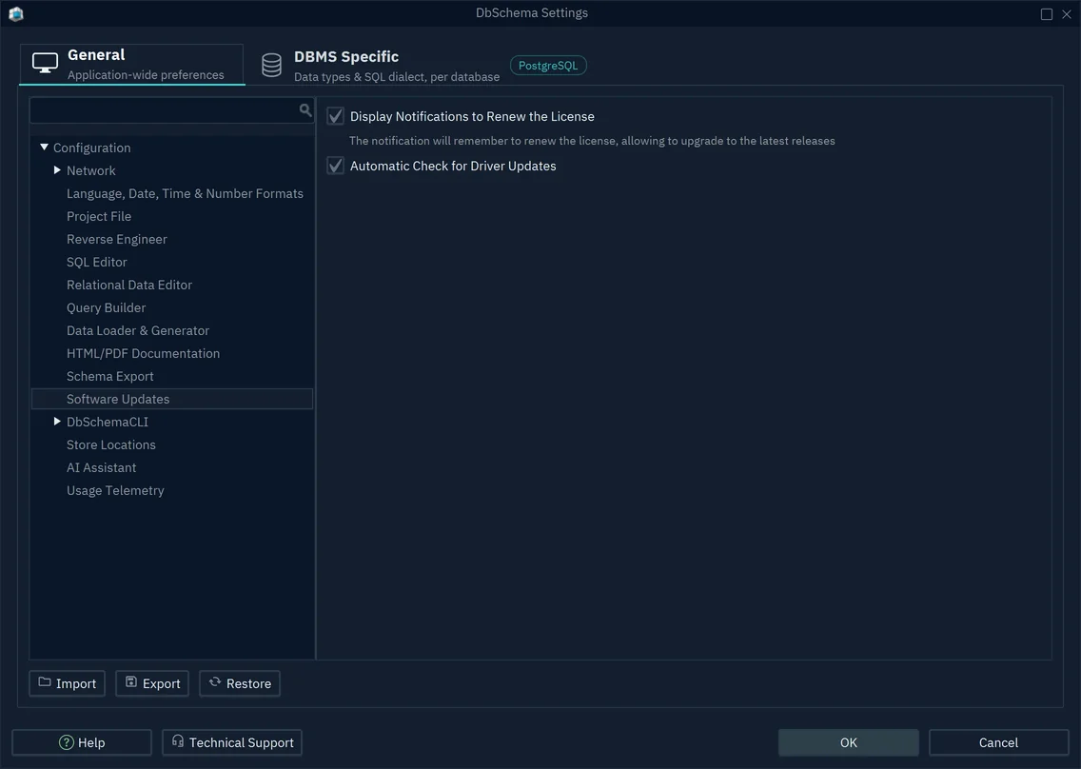Image resolution: width=1081 pixels, height=769 pixels.
Task: Contact Technical Support
Action: click(x=232, y=742)
